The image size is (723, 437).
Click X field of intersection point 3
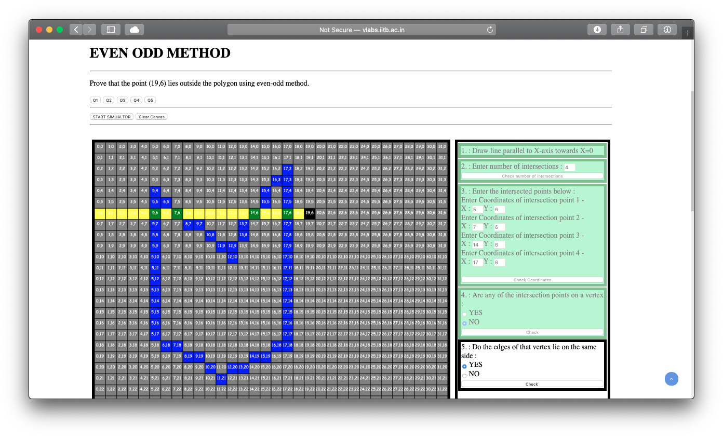coord(477,245)
